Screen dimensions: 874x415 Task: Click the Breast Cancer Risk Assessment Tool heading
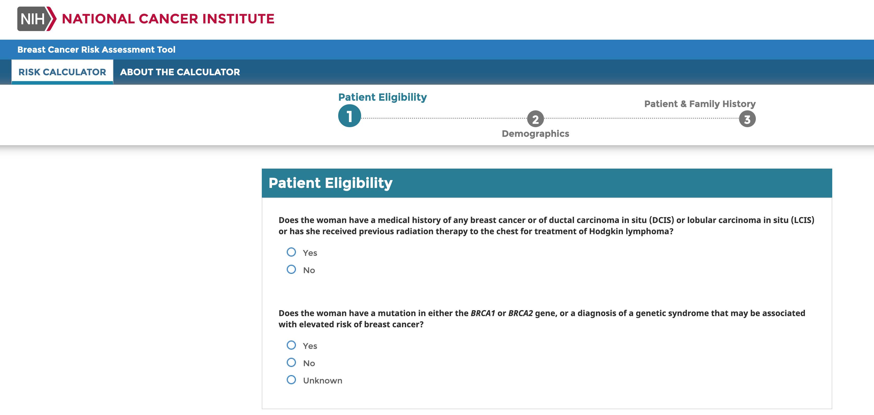tap(96, 50)
